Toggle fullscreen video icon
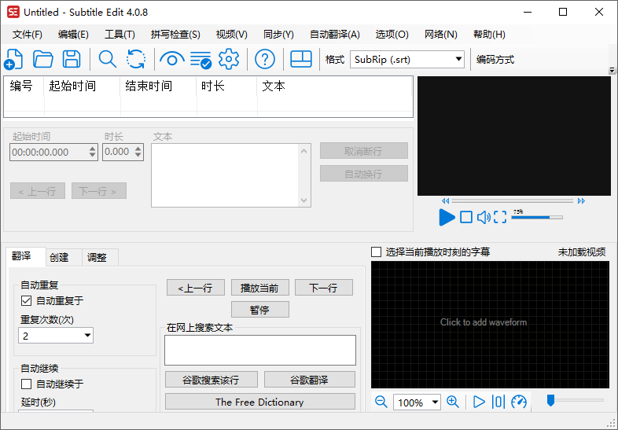The height and width of the screenshot is (430, 618). coord(500,217)
